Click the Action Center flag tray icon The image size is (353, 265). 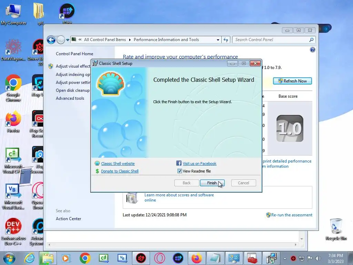click(x=310, y=258)
